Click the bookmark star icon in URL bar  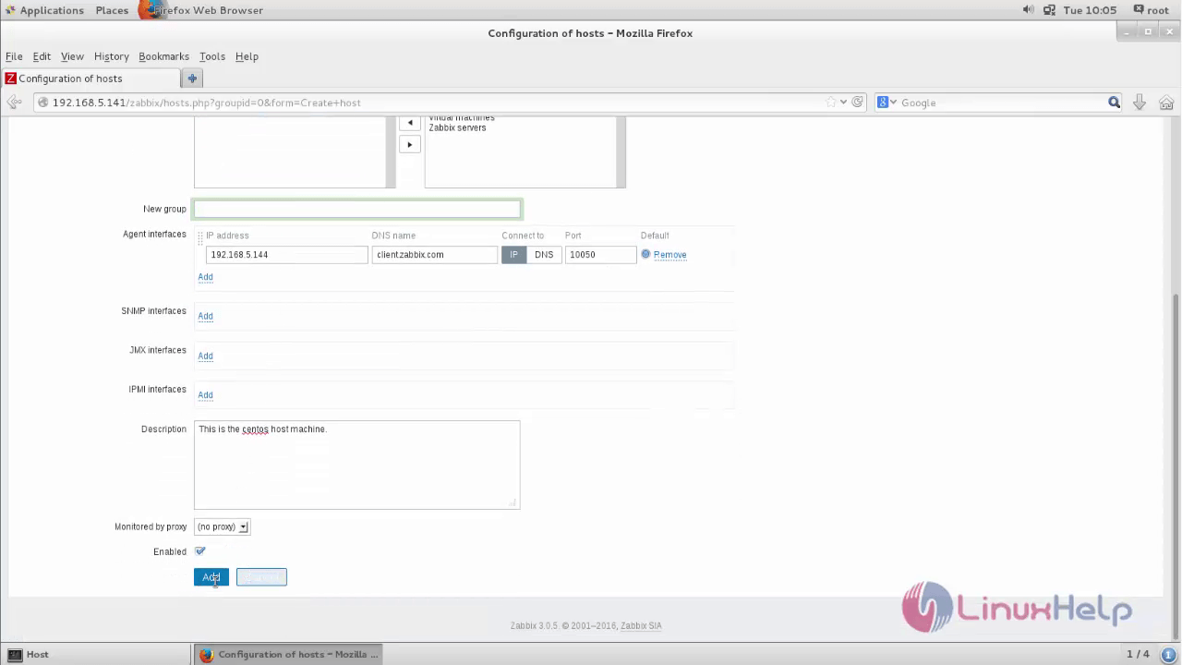point(831,103)
